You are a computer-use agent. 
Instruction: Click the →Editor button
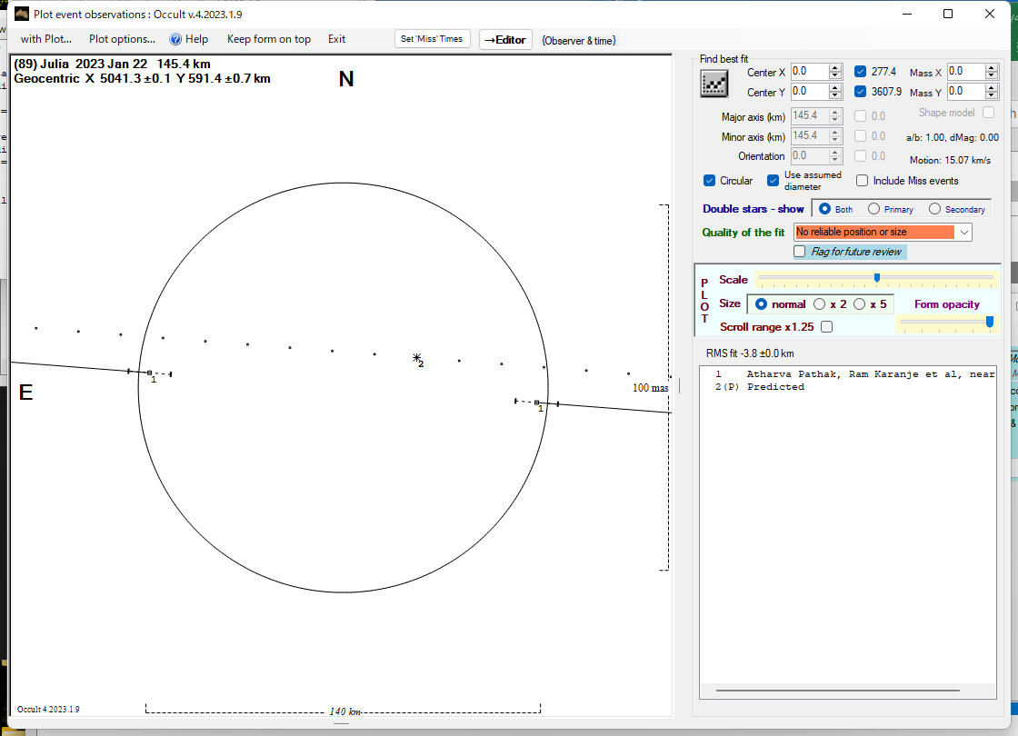(504, 39)
